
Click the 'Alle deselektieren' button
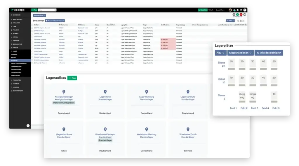tap(269, 53)
